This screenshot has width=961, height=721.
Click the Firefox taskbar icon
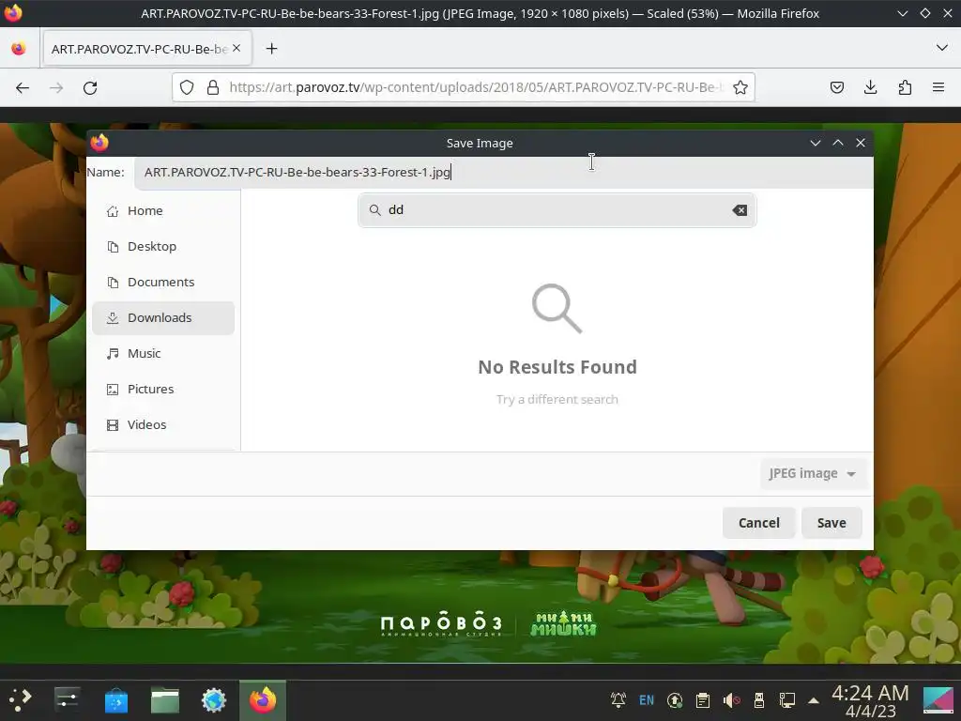coord(263,699)
